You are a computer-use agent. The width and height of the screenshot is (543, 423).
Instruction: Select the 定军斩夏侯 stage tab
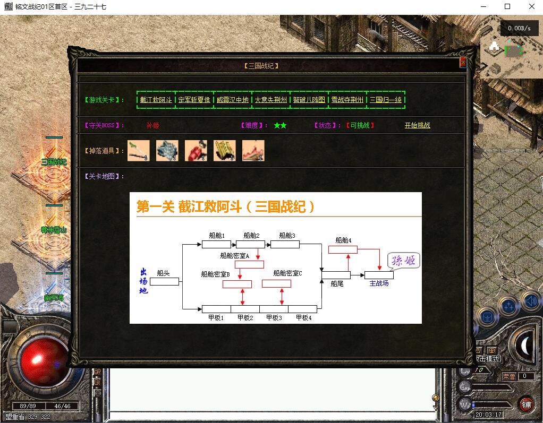(x=194, y=100)
